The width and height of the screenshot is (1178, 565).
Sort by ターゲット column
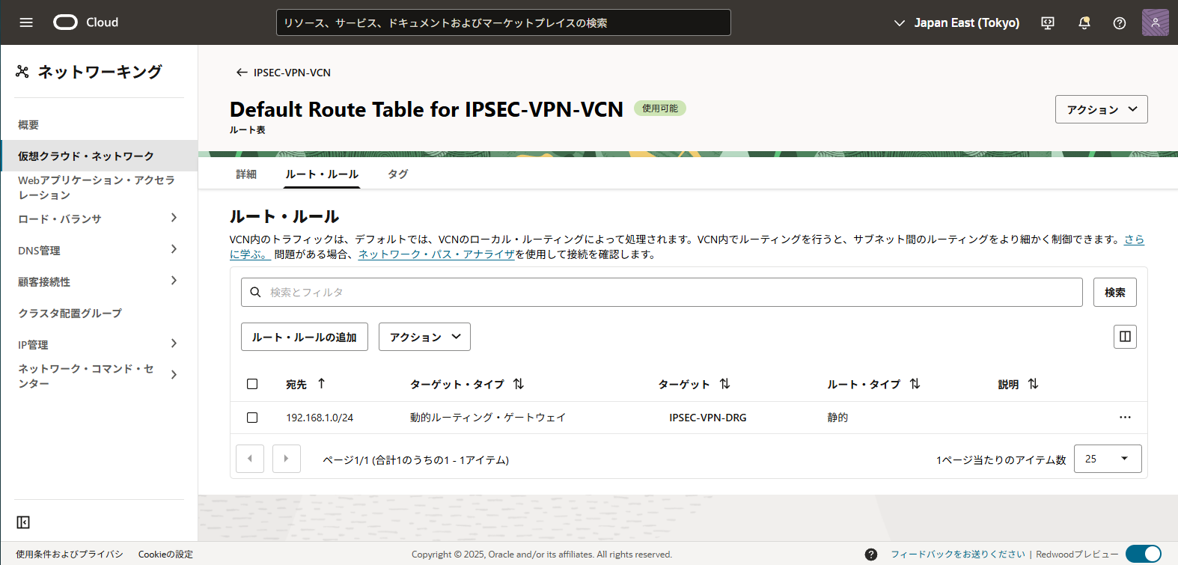tap(724, 384)
